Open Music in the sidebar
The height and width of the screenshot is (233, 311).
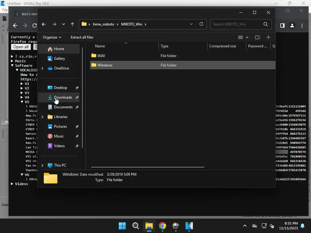[59, 136]
